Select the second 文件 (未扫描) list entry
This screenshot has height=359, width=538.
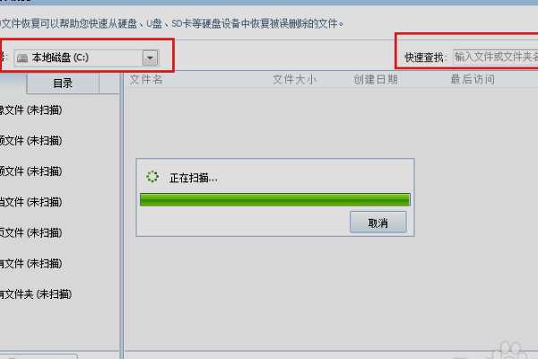point(30,141)
